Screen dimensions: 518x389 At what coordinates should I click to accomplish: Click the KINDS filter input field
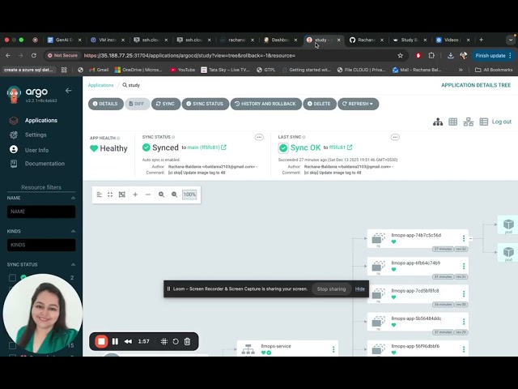click(41, 245)
